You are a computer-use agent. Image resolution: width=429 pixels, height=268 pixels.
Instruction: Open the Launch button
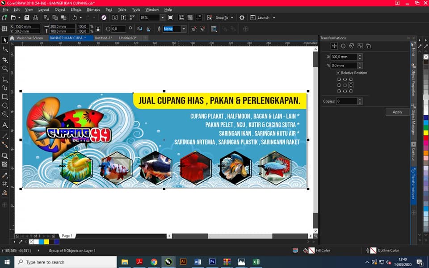(x=263, y=17)
